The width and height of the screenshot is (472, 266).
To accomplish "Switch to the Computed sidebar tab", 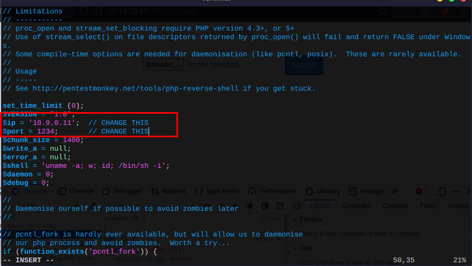I will click(x=356, y=206).
